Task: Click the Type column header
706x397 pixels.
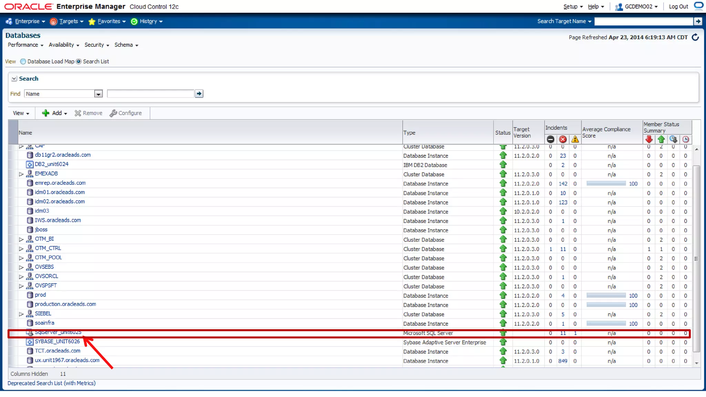Action: [447, 133]
